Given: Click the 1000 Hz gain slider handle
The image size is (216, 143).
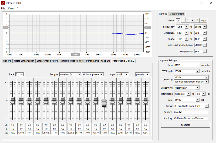Looking at the screenshot, I should click(x=13, y=101).
